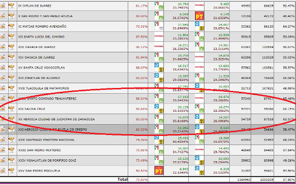Click the Morena logo in XXIII San Pedro Mixtepec row
This screenshot has width=296, height=185.
pos(199,150)
